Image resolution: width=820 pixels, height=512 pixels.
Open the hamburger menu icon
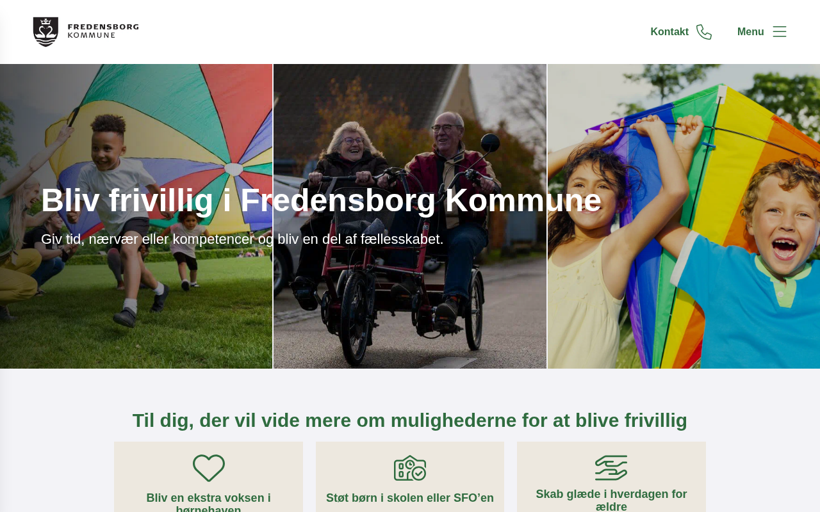780,32
